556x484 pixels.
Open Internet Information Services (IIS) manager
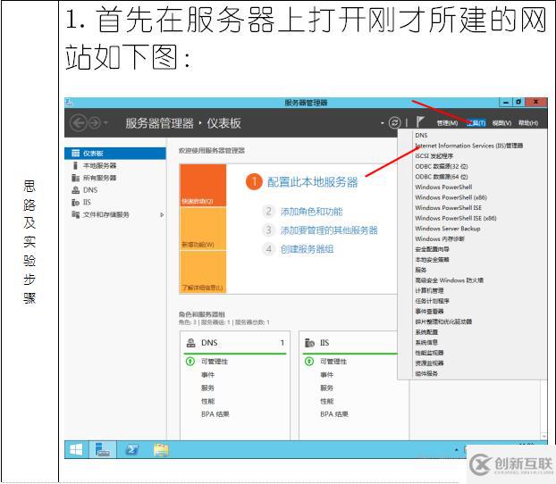click(x=468, y=146)
